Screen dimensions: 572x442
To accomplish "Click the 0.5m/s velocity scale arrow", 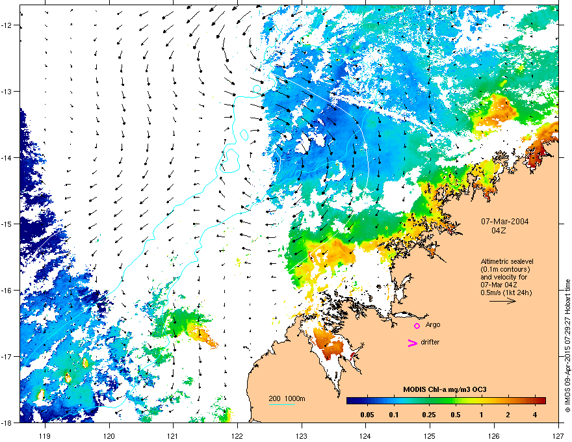I will [502, 301].
